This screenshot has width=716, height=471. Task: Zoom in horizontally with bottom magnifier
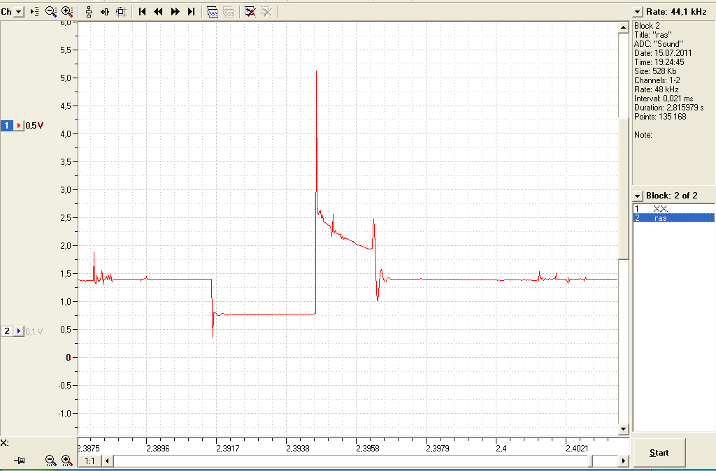[66, 461]
